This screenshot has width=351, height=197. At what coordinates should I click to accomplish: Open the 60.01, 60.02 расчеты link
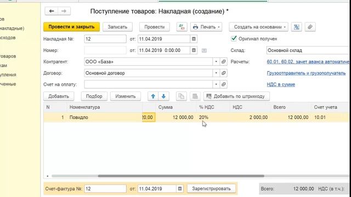[x=308, y=62]
